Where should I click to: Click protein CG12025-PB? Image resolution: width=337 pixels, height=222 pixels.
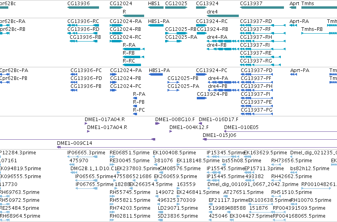point(183,78)
